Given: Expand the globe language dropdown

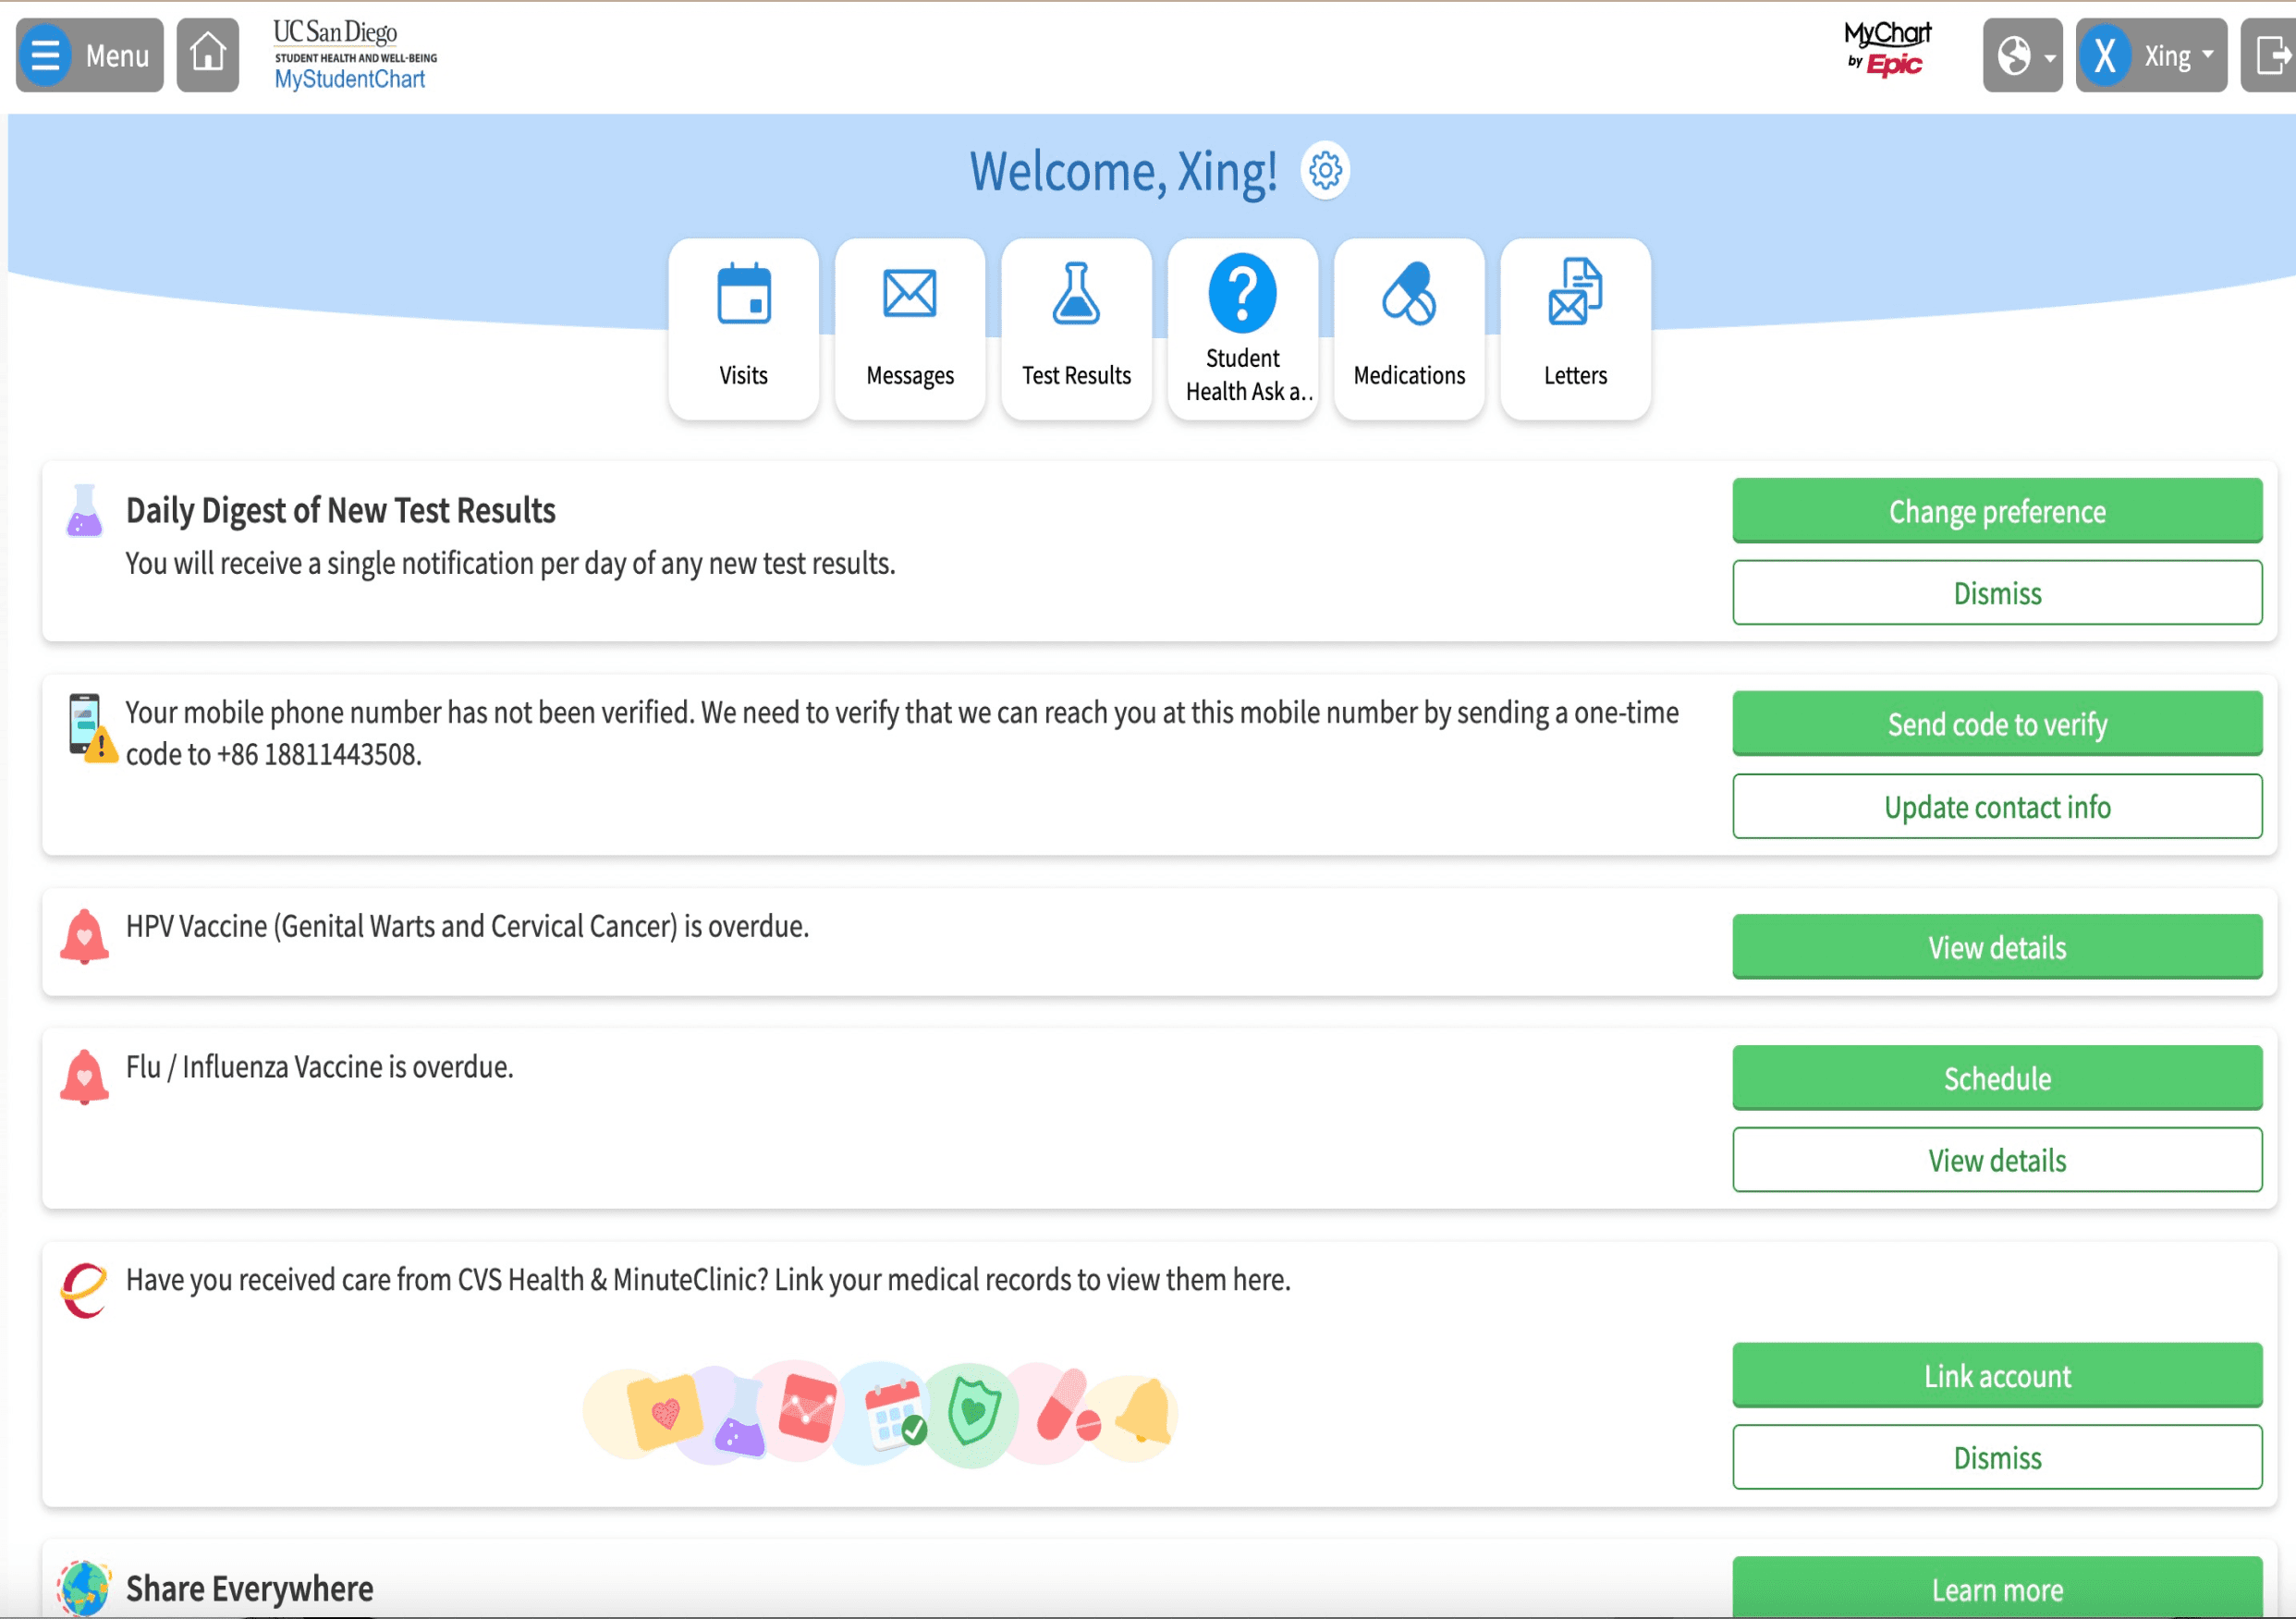Looking at the screenshot, I should coord(2022,55).
